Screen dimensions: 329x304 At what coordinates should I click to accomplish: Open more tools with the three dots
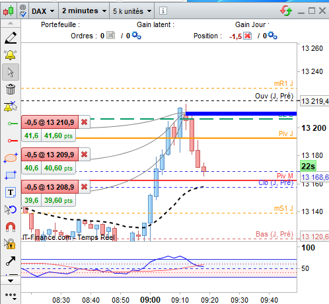point(11,295)
